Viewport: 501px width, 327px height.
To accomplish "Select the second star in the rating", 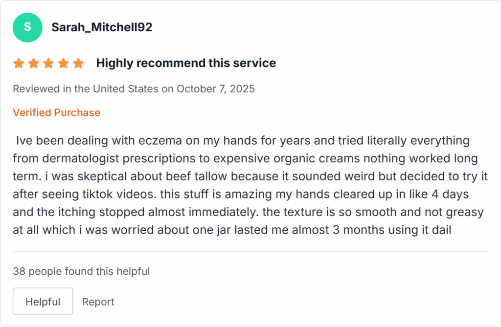I will 33,63.
